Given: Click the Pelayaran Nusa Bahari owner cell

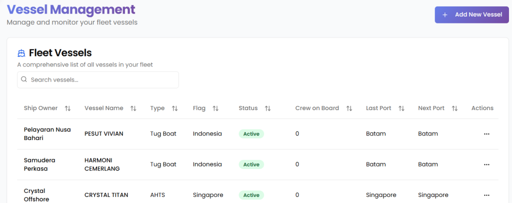Looking at the screenshot, I should (x=47, y=133).
